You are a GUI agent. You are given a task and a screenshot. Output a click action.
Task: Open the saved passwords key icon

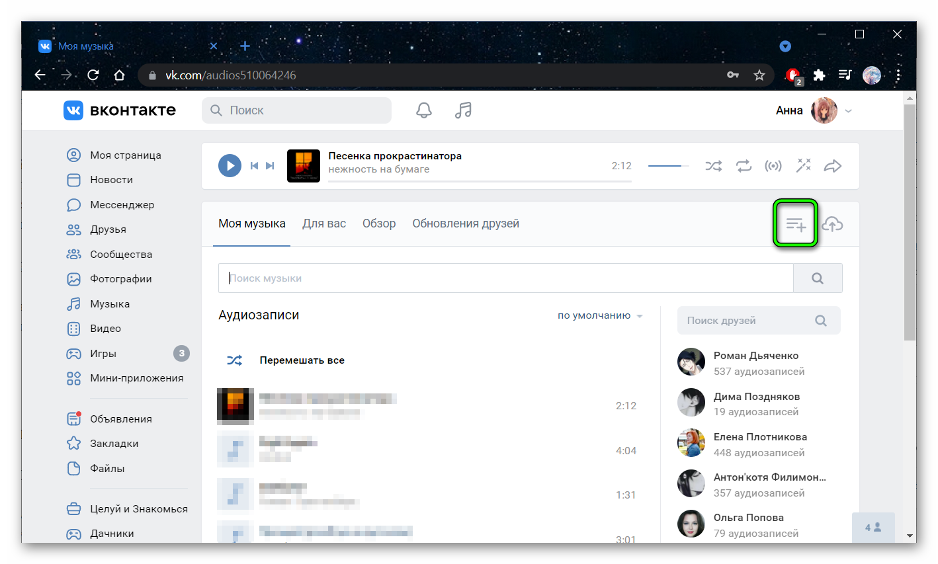coord(733,75)
